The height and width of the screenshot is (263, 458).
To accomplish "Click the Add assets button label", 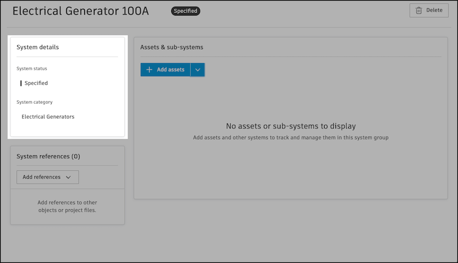I will [x=171, y=69].
